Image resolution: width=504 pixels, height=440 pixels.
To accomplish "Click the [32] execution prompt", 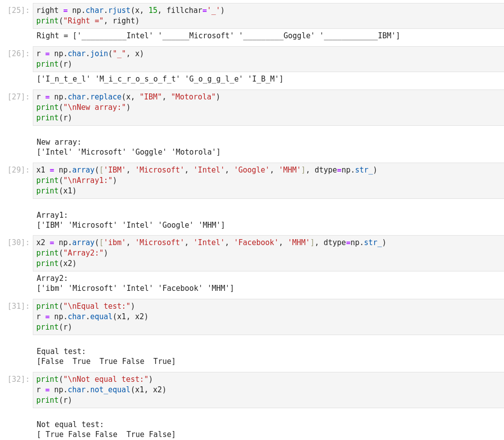I will coord(18,379).
